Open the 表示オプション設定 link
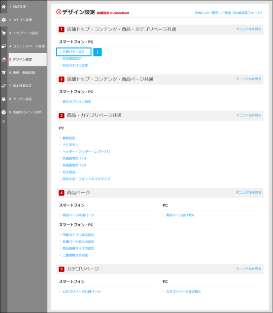 click(x=77, y=102)
